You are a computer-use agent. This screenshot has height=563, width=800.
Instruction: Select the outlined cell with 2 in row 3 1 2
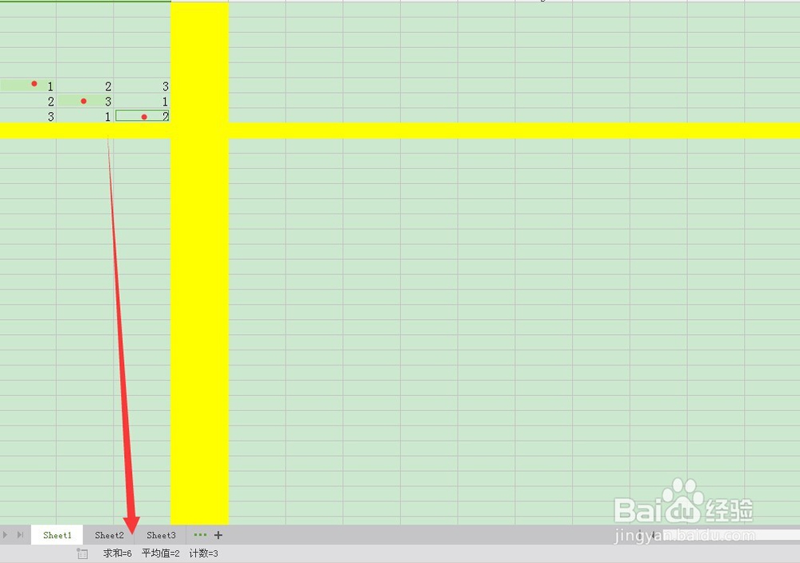tap(142, 116)
